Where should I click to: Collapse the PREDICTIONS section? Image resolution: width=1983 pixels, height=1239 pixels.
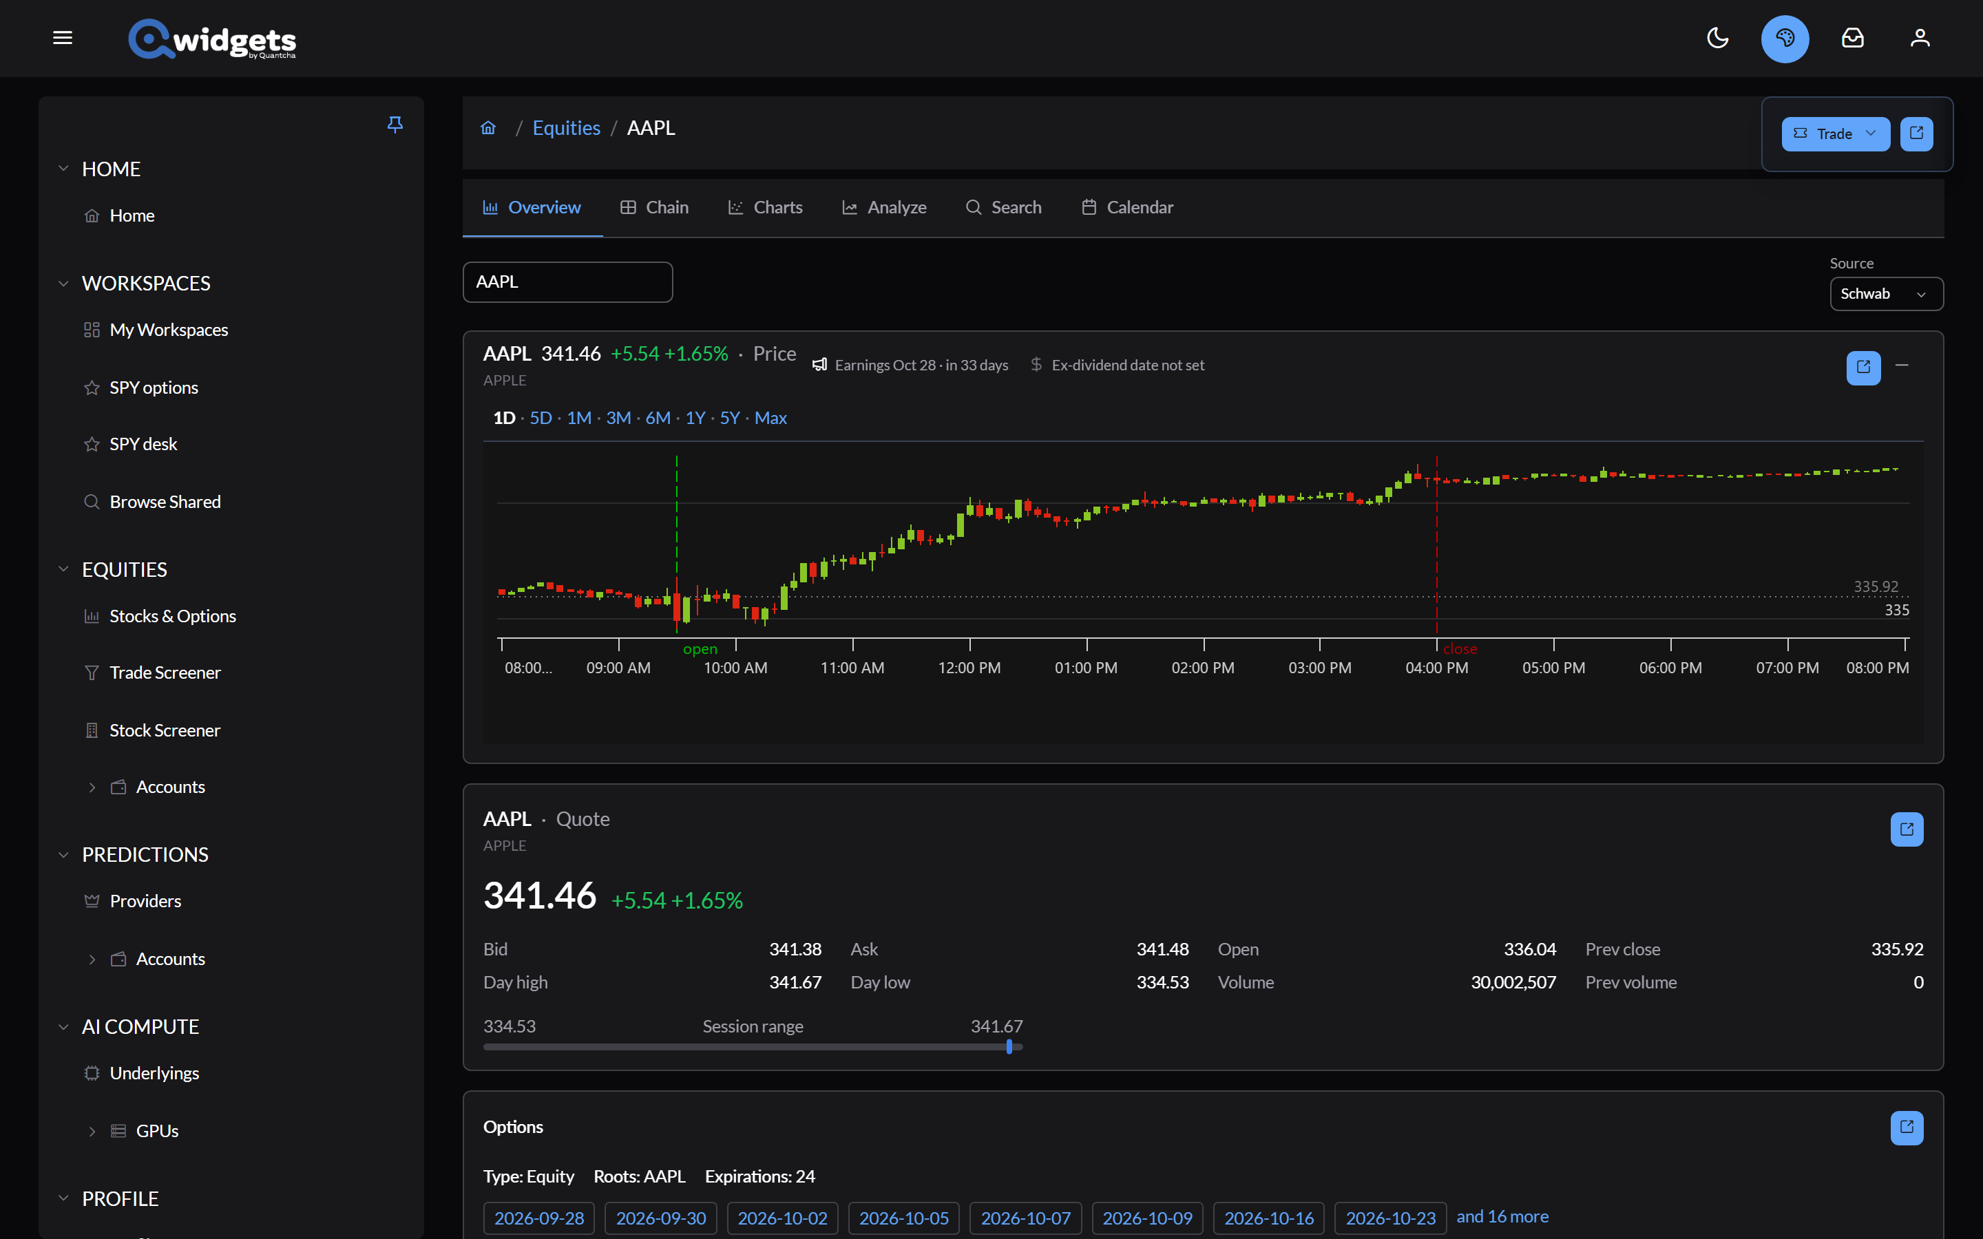tap(63, 855)
